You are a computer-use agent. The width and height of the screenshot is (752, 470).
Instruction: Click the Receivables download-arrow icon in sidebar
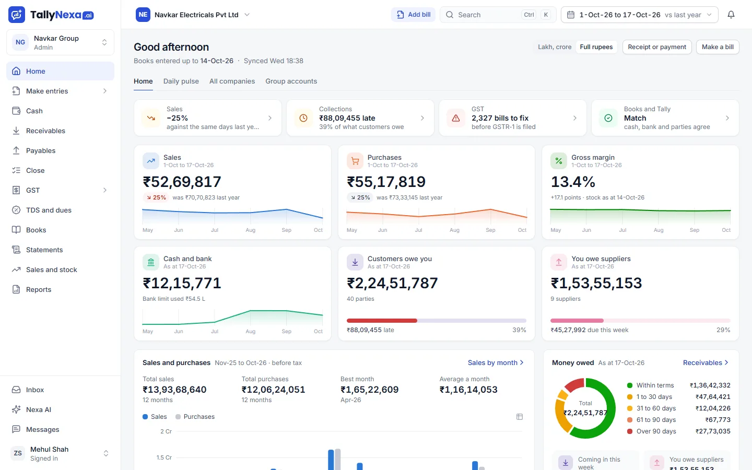(16, 131)
